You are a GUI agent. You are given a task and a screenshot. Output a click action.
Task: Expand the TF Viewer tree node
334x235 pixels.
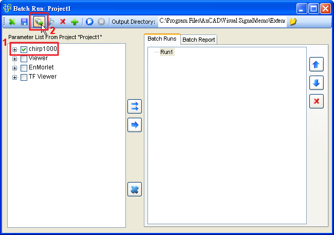(x=15, y=78)
